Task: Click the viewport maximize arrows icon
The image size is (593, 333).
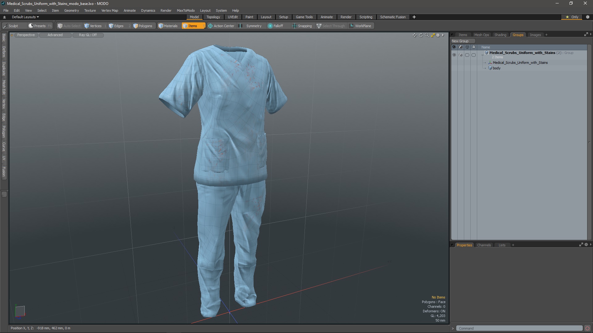Action: (x=433, y=35)
